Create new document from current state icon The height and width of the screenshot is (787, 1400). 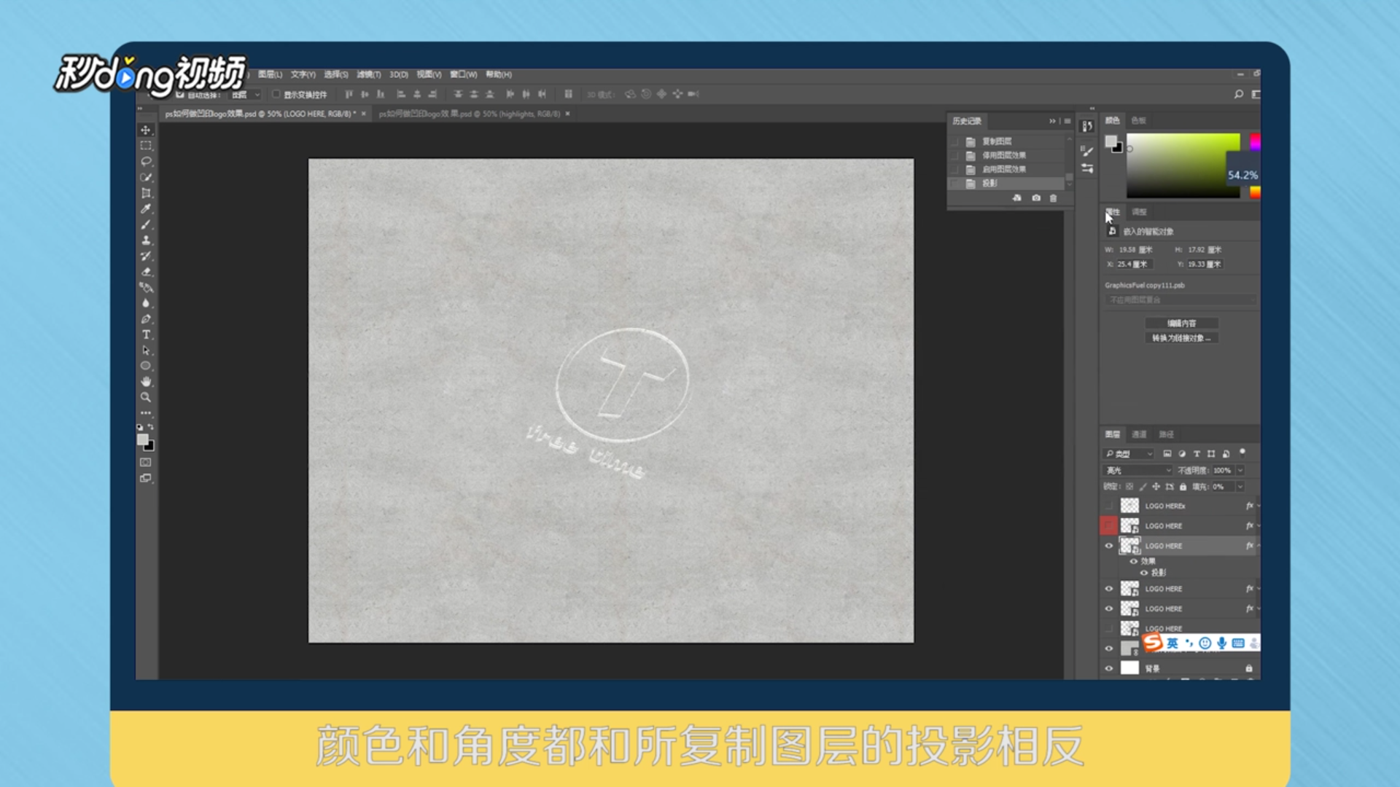1017,198
